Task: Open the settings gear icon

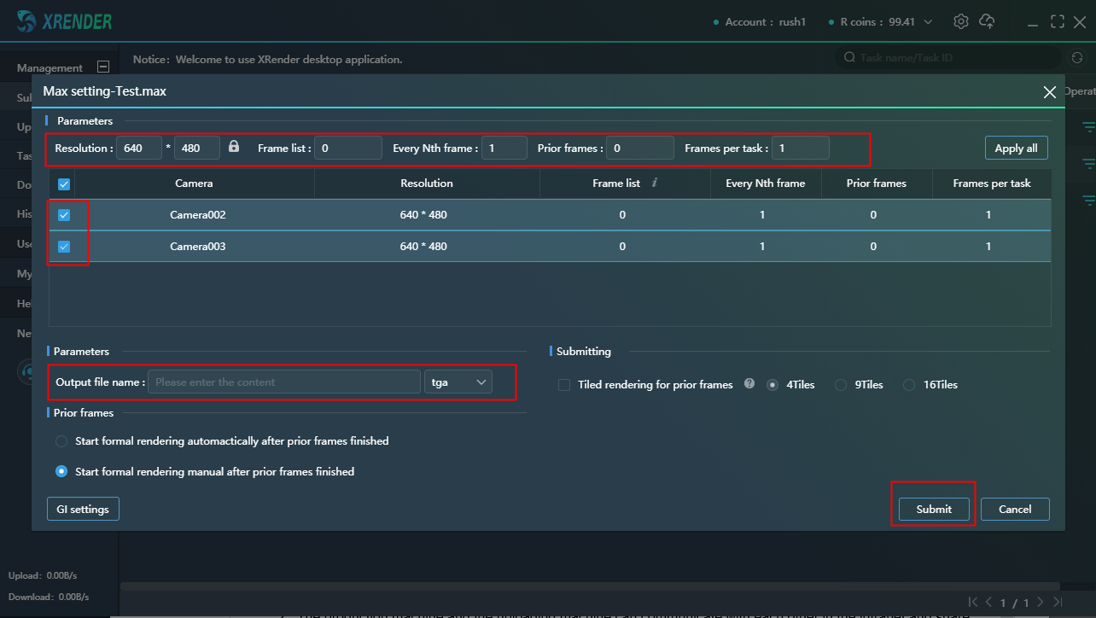Action: [x=960, y=21]
